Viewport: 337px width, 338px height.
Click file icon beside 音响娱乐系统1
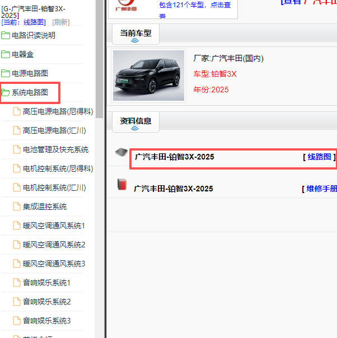point(17,283)
